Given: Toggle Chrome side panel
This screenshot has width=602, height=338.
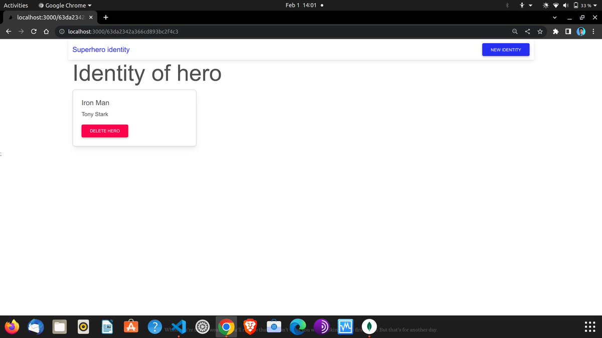Looking at the screenshot, I should pos(568,32).
